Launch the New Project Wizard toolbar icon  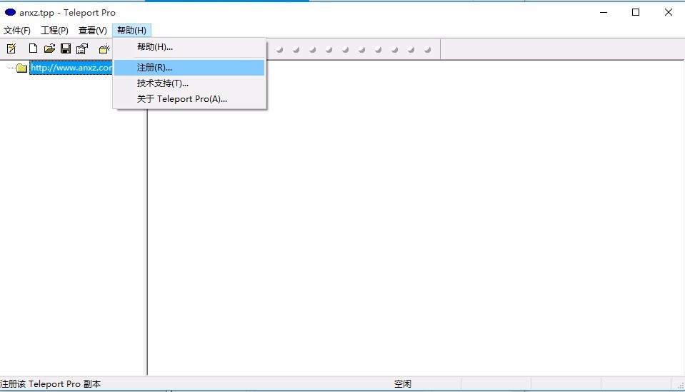click(x=12, y=49)
